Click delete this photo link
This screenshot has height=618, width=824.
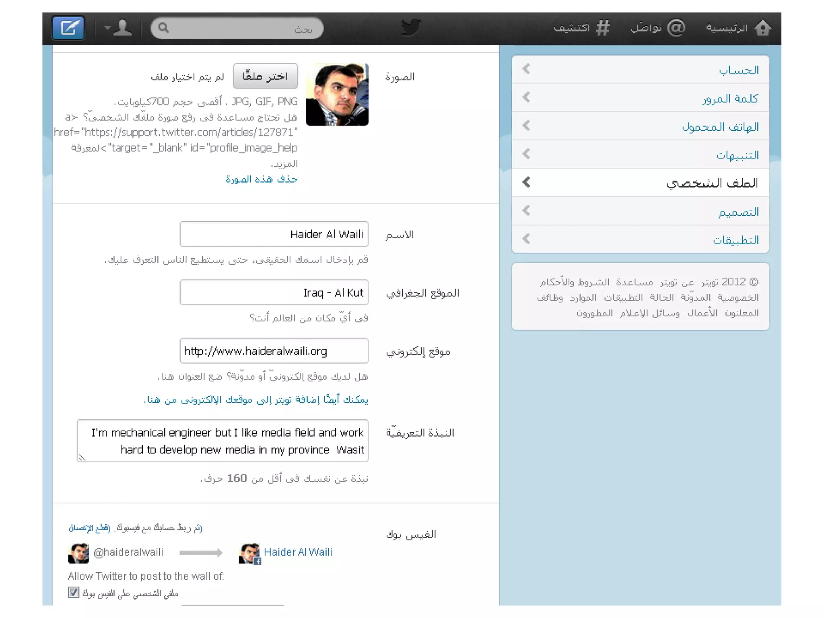(x=262, y=179)
